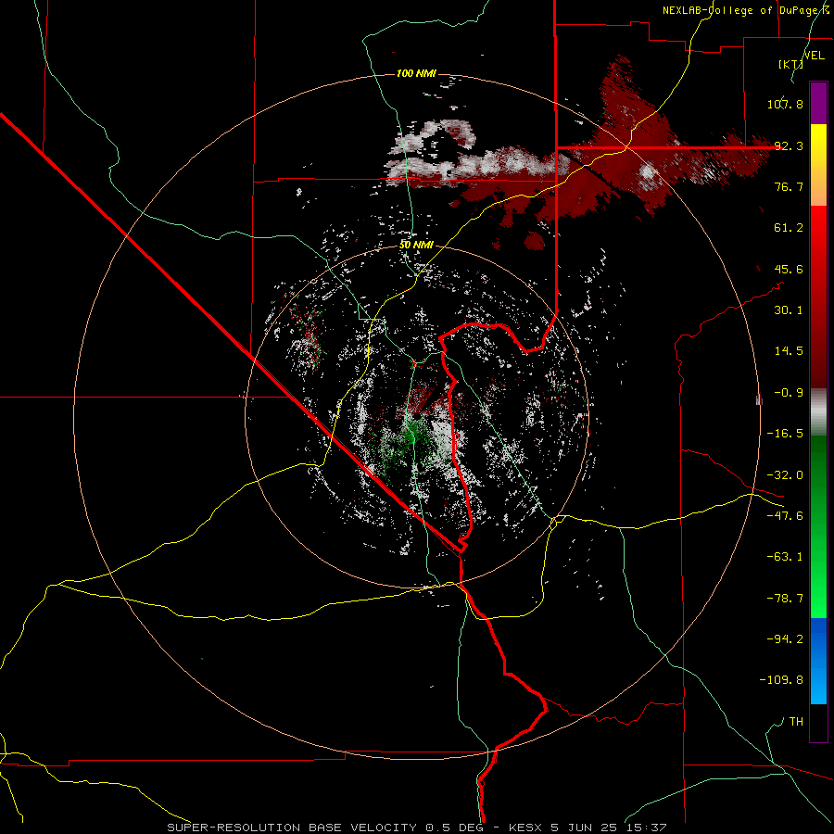Click the VEL legend title
This screenshot has height=834, width=834.
tap(814, 56)
